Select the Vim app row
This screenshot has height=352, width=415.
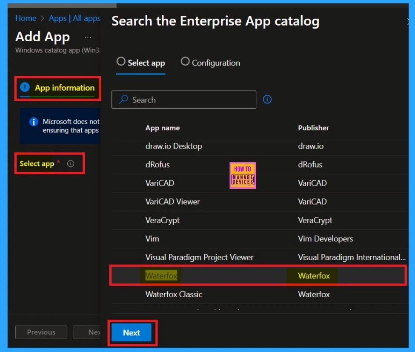pos(259,239)
